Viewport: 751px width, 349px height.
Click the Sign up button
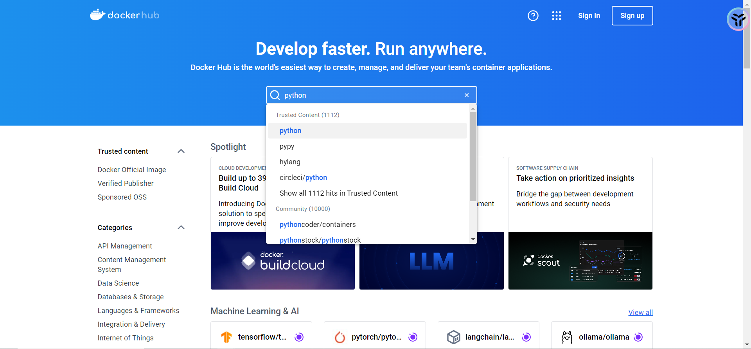(632, 16)
